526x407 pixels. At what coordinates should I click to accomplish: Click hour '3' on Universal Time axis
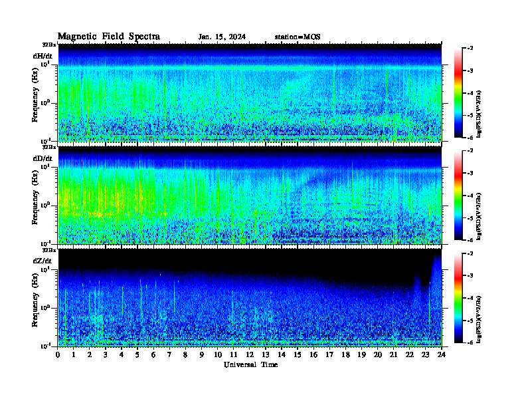106,354
